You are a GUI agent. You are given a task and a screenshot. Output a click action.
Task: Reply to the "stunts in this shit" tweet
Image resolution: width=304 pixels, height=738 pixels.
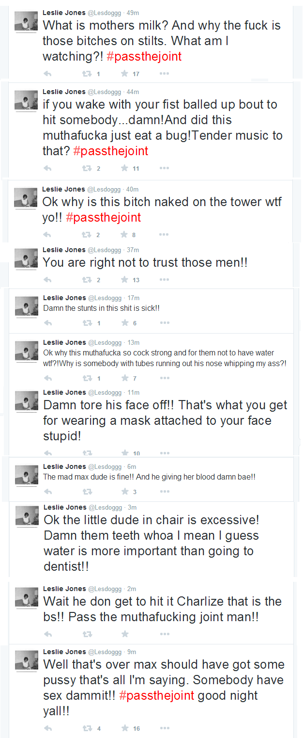point(47,323)
